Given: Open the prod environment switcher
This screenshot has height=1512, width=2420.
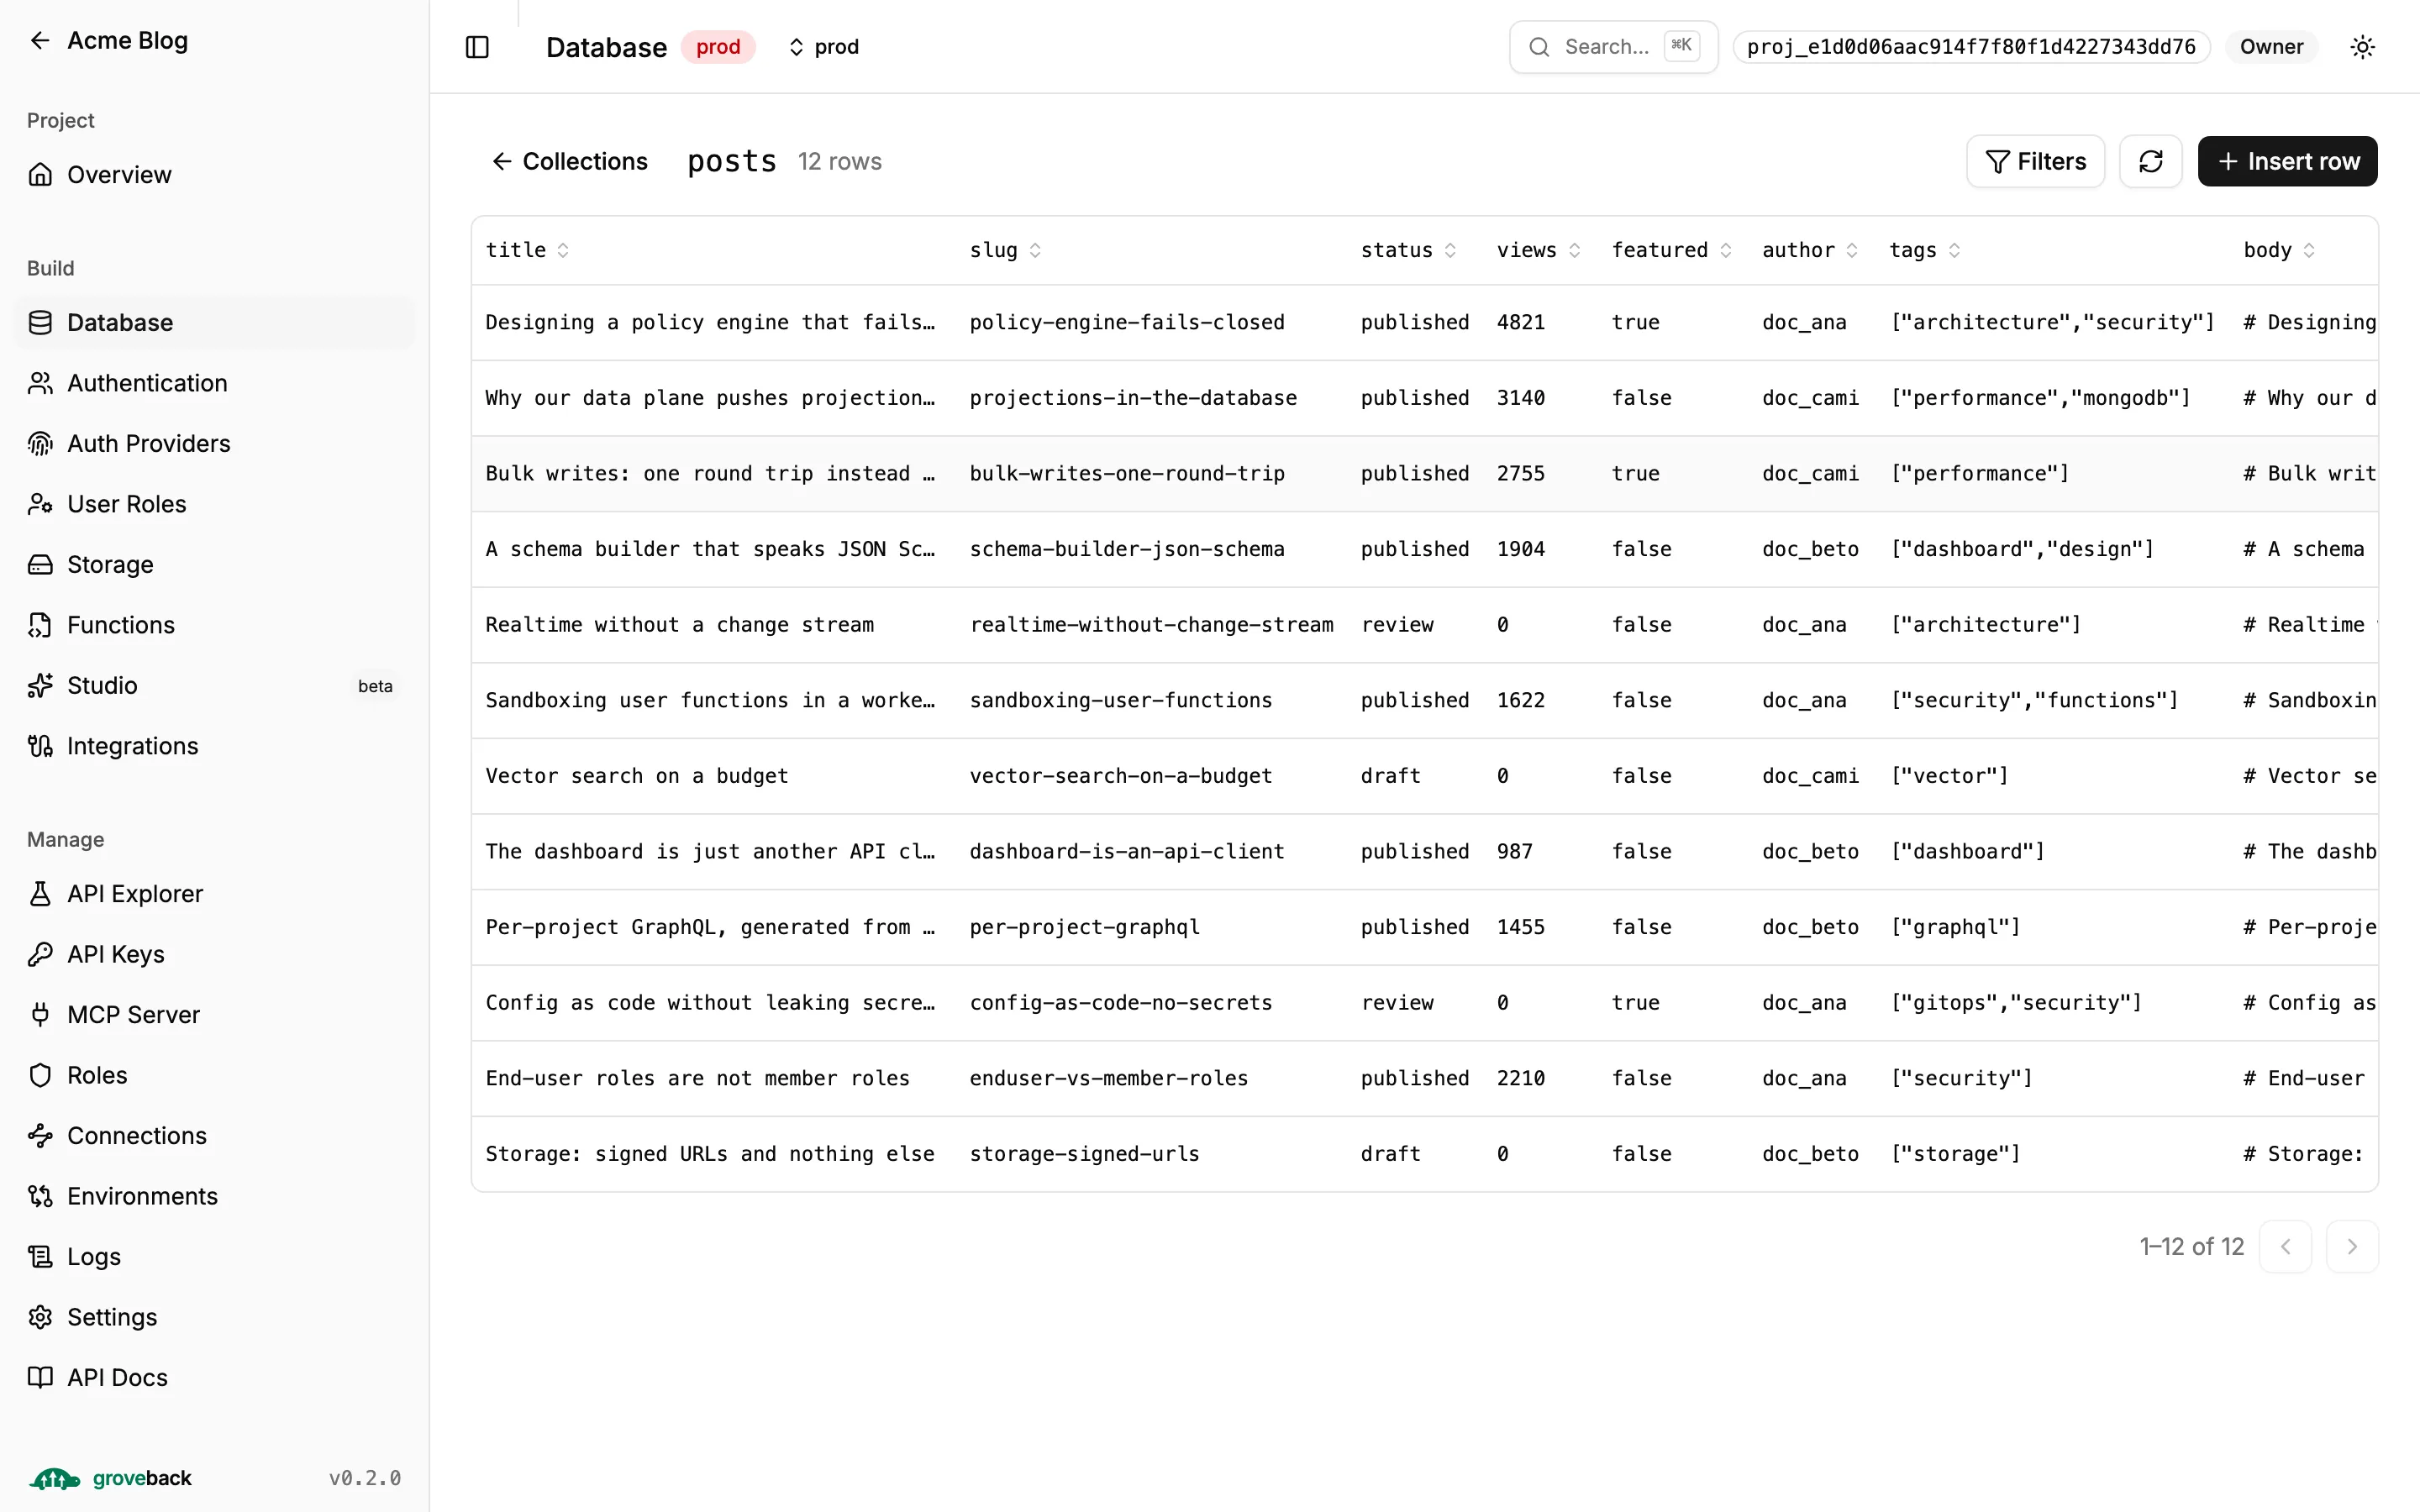Looking at the screenshot, I should tap(823, 47).
